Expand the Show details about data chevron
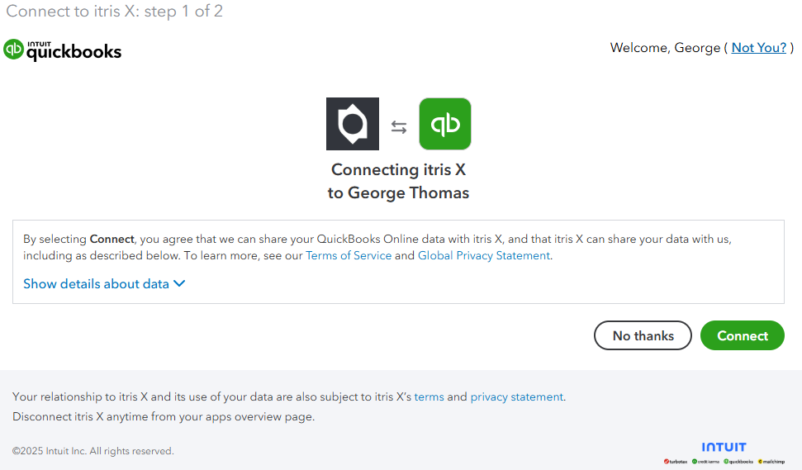 [x=179, y=284]
